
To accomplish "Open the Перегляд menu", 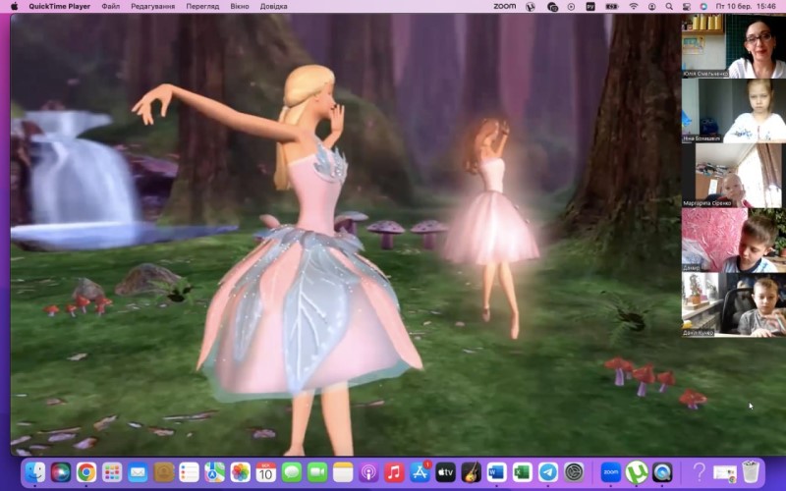I will (202, 7).
